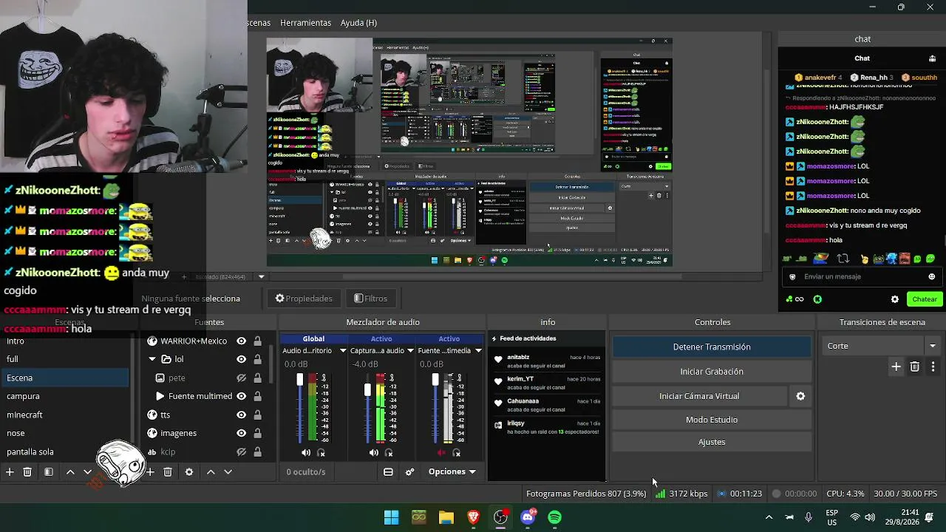Lock the tts source

(x=257, y=415)
